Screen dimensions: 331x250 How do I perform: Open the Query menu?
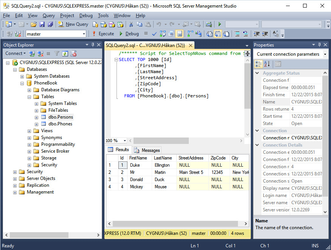coord(48,16)
